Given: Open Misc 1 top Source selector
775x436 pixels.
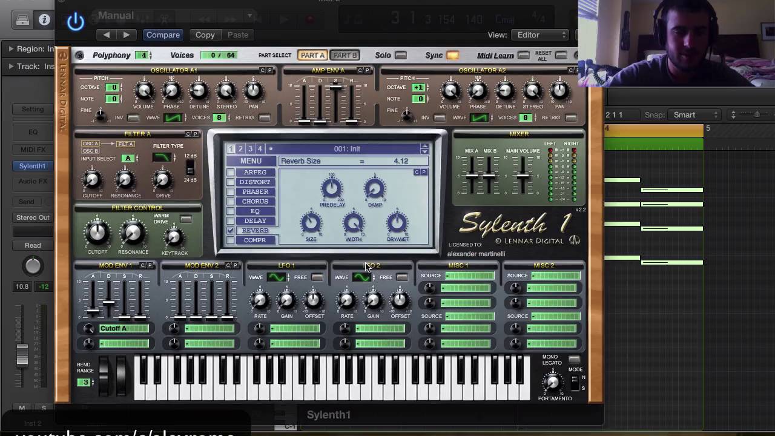Looking at the screenshot, I should point(469,276).
